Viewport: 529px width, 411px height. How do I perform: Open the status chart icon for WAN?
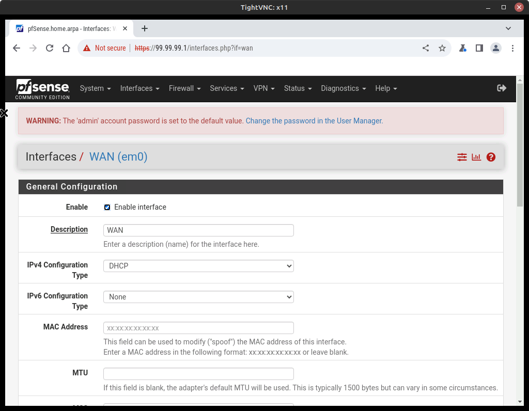[476, 157]
